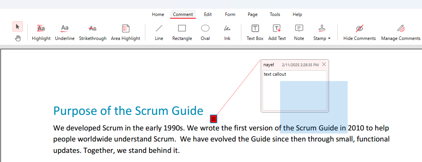Select the Strikethrough tool

(93, 33)
